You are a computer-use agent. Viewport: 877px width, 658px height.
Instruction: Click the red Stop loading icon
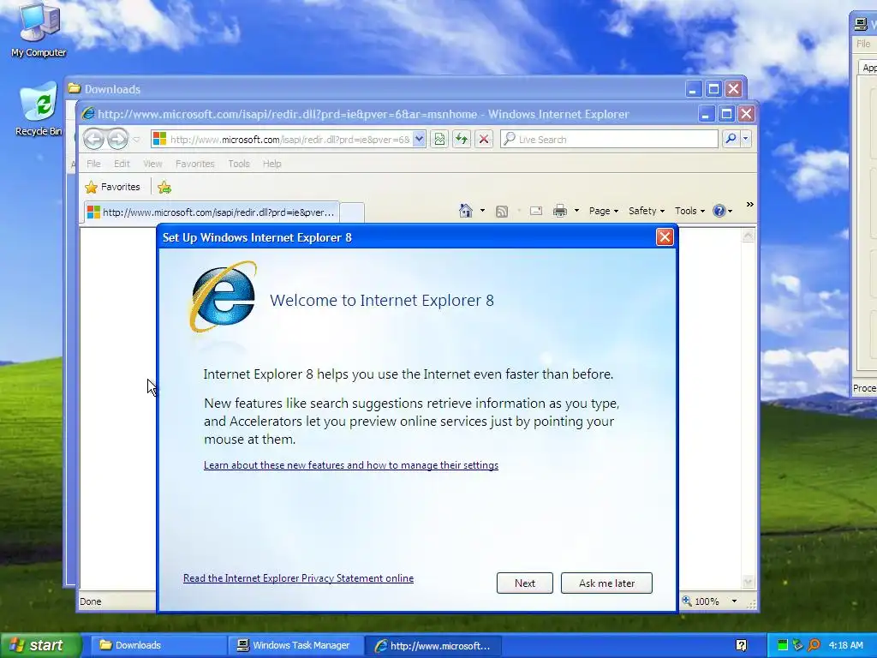point(484,140)
